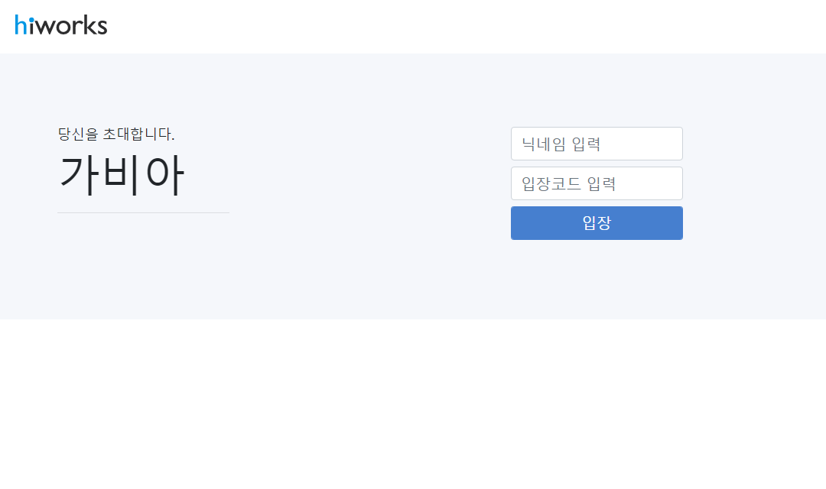Focus the 닉네임 입력 nickname field
826x489 pixels.
coord(597,144)
